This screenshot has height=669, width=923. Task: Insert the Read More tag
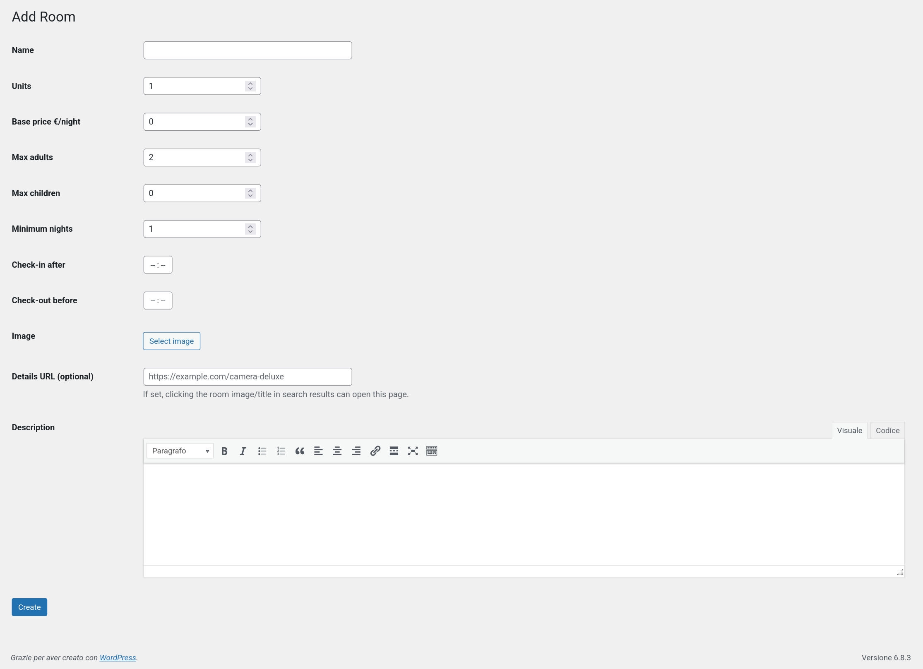point(394,451)
